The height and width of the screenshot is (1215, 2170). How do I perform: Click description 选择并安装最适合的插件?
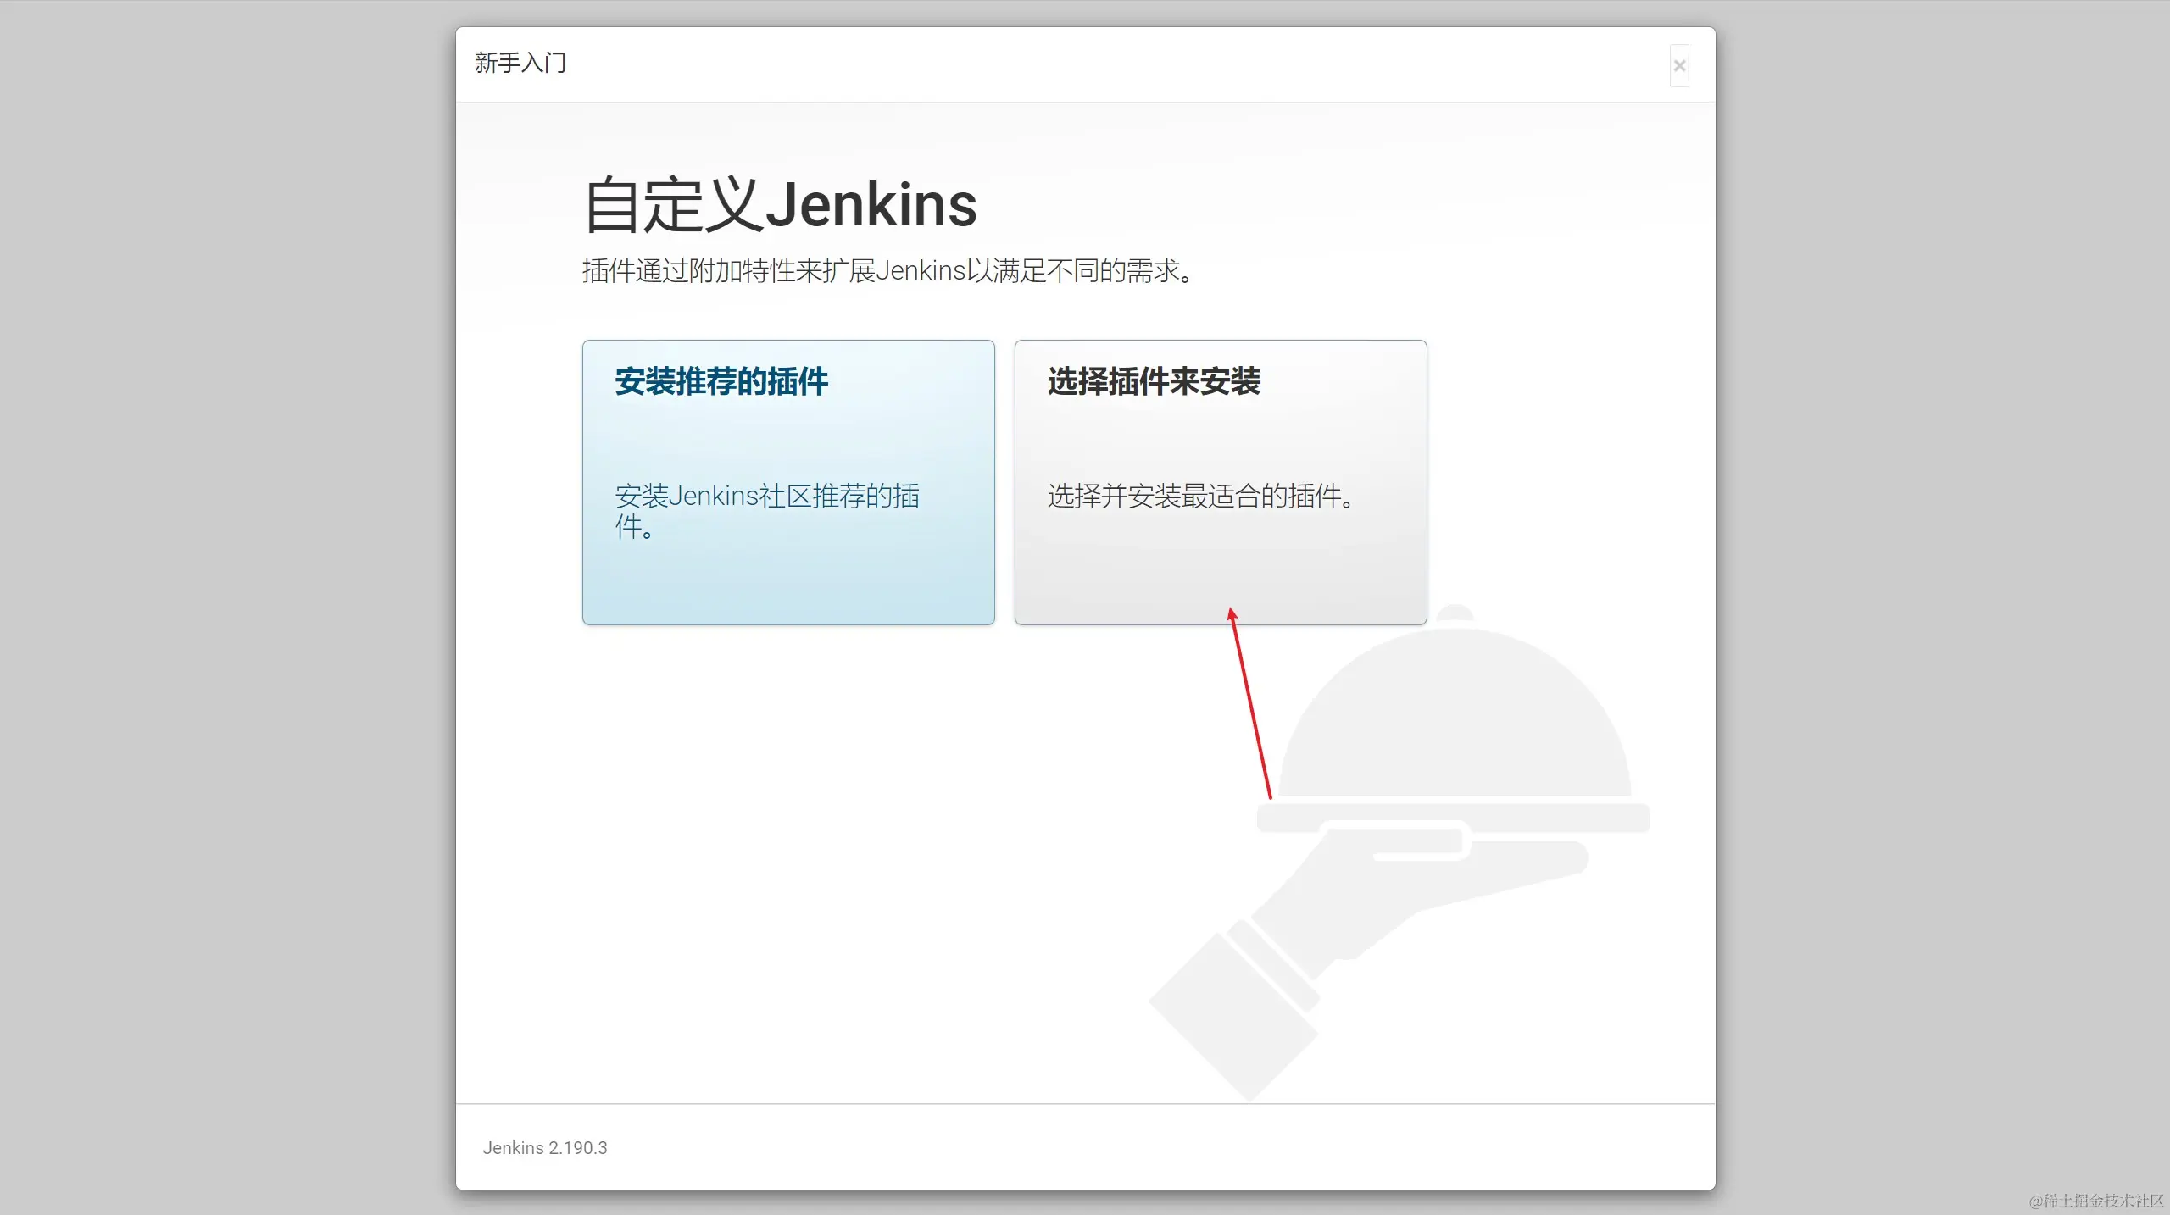[x=1199, y=496]
